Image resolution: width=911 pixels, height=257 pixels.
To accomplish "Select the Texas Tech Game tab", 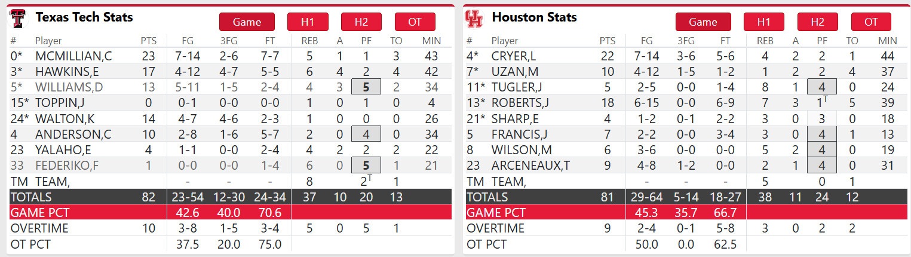I will (247, 22).
